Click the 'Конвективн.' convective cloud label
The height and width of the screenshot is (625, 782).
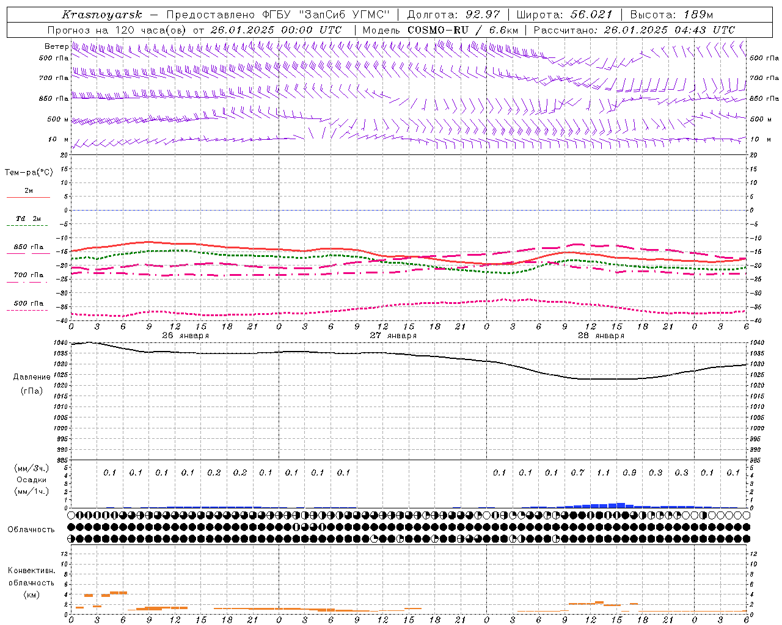click(x=32, y=571)
